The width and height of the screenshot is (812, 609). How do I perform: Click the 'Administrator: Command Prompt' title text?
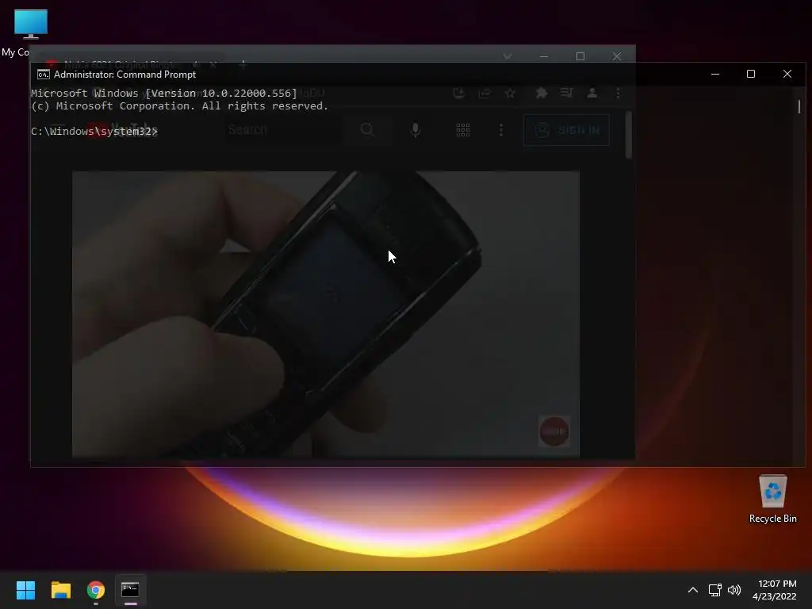[x=124, y=75]
